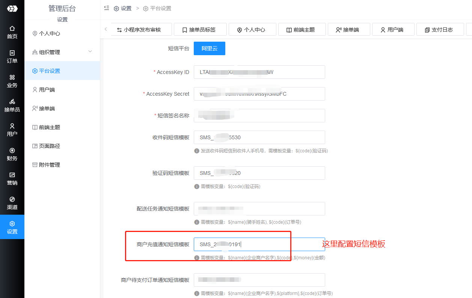Click info icon beside 收件码 template hint
The image size is (472, 298).
click(196, 151)
